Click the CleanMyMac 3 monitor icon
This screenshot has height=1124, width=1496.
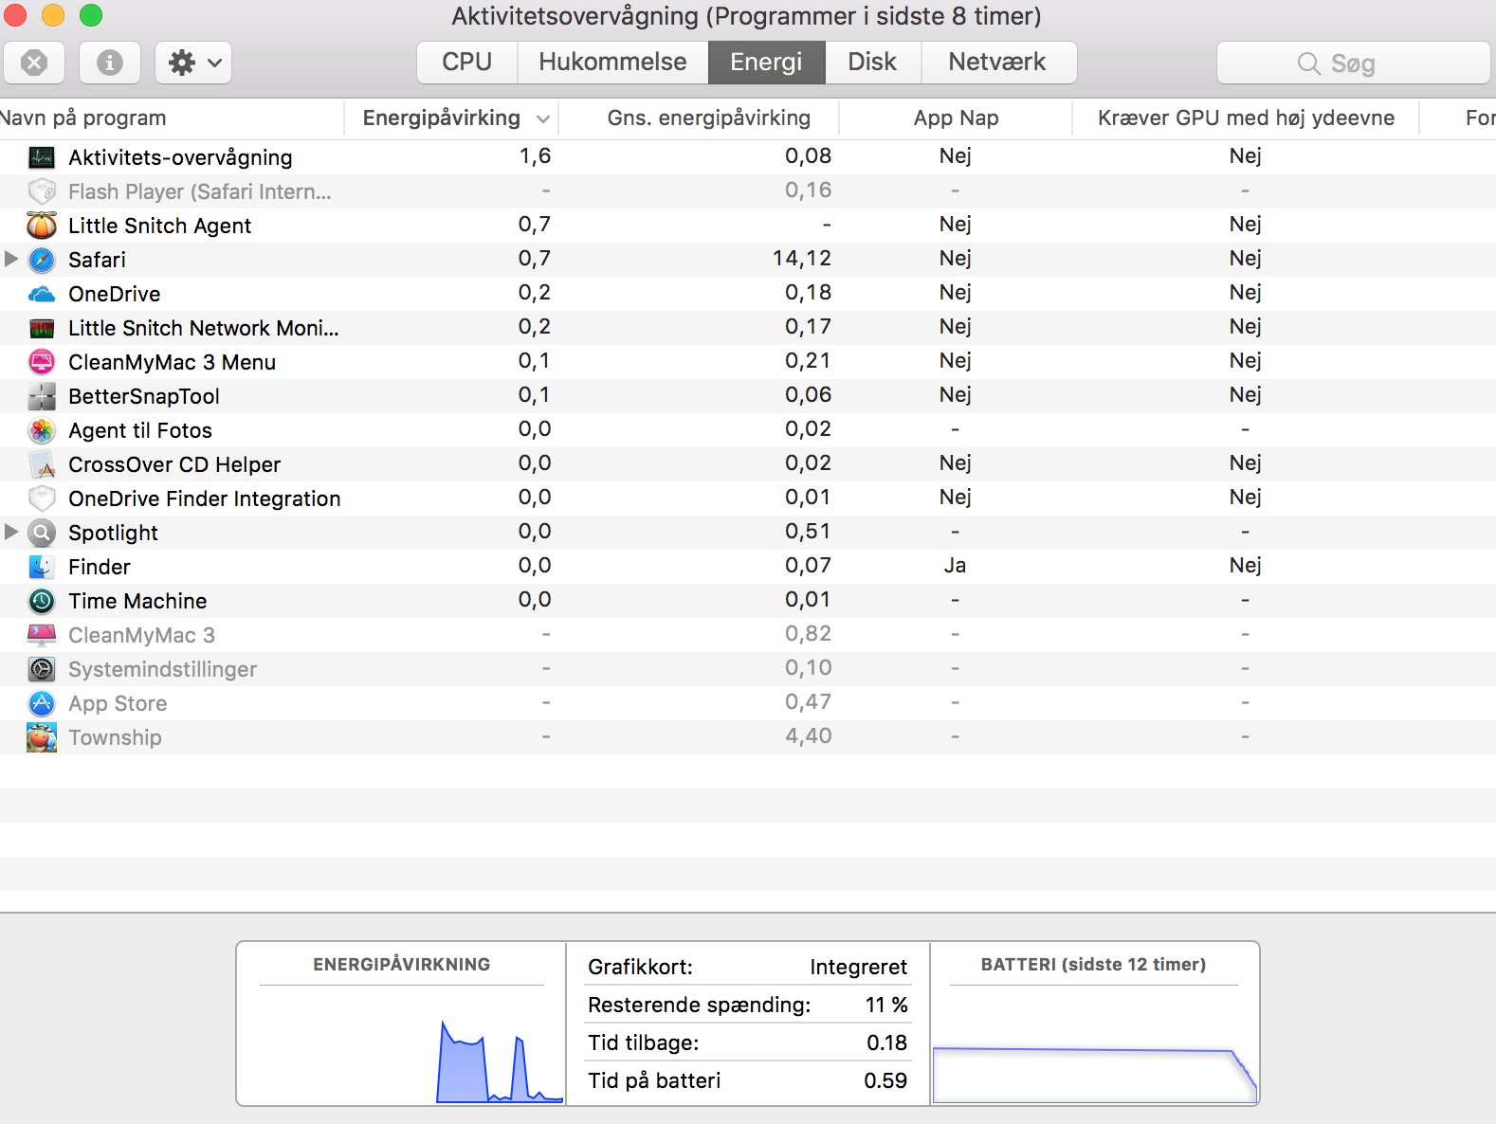tap(42, 635)
